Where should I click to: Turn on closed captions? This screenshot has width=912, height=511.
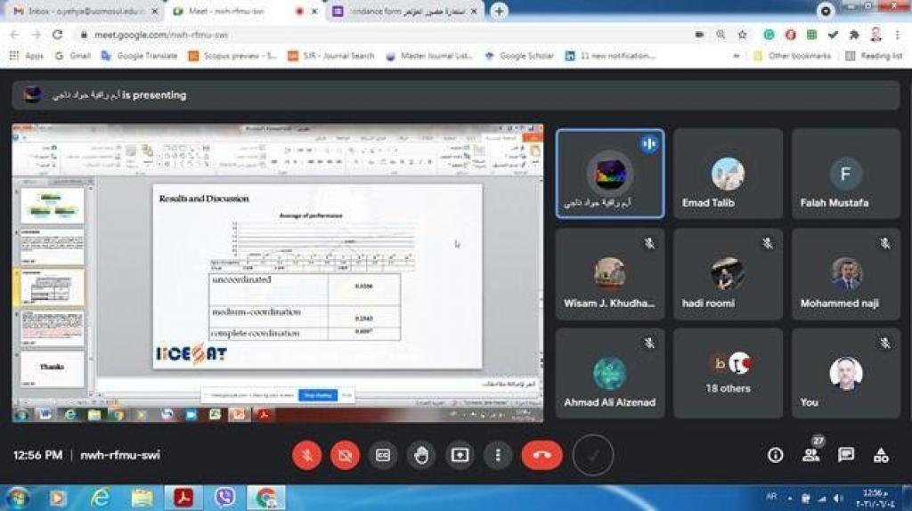(x=383, y=455)
